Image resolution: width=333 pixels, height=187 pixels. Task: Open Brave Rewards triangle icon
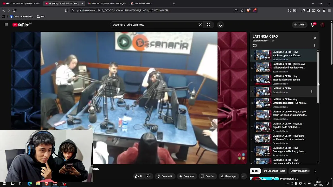point(255,10)
